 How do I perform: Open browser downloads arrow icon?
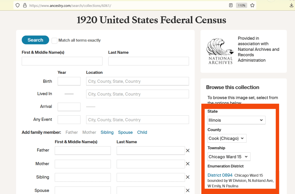pos(291,5)
